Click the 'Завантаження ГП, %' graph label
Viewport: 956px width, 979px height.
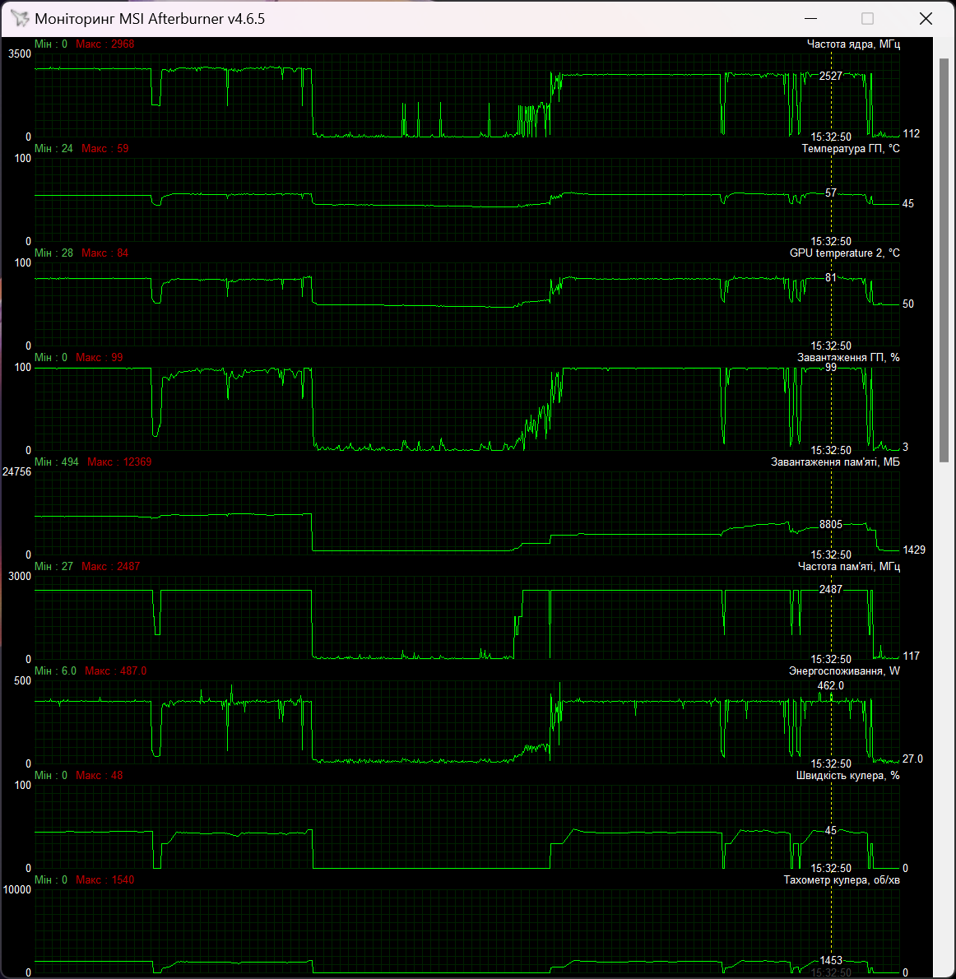pos(848,357)
